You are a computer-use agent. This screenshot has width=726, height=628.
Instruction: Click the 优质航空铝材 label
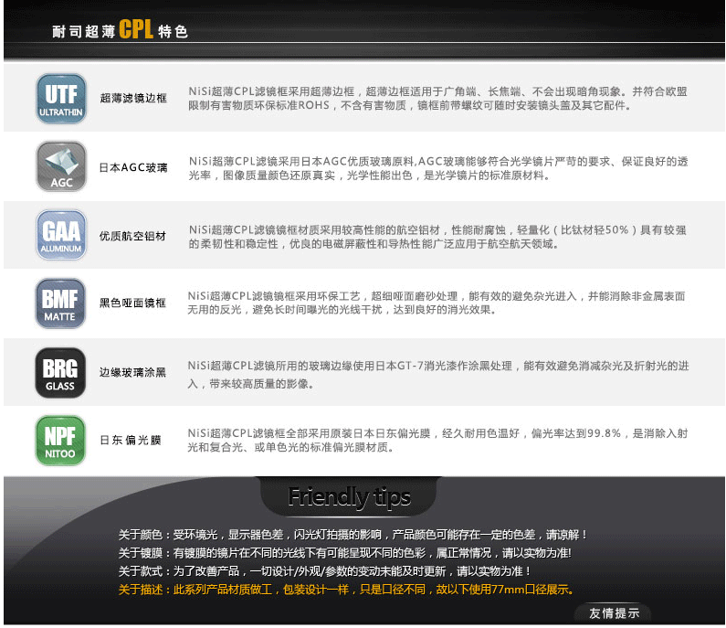(133, 236)
